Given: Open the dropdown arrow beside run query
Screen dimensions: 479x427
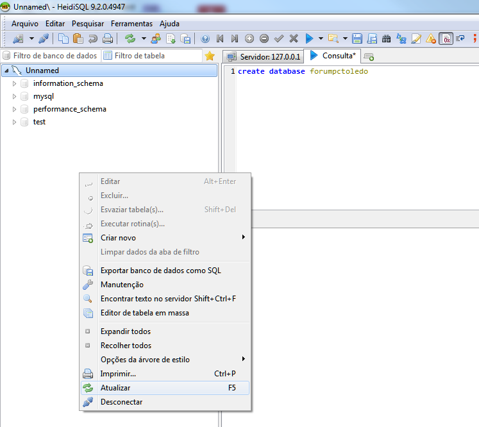Looking at the screenshot, I should [x=320, y=38].
